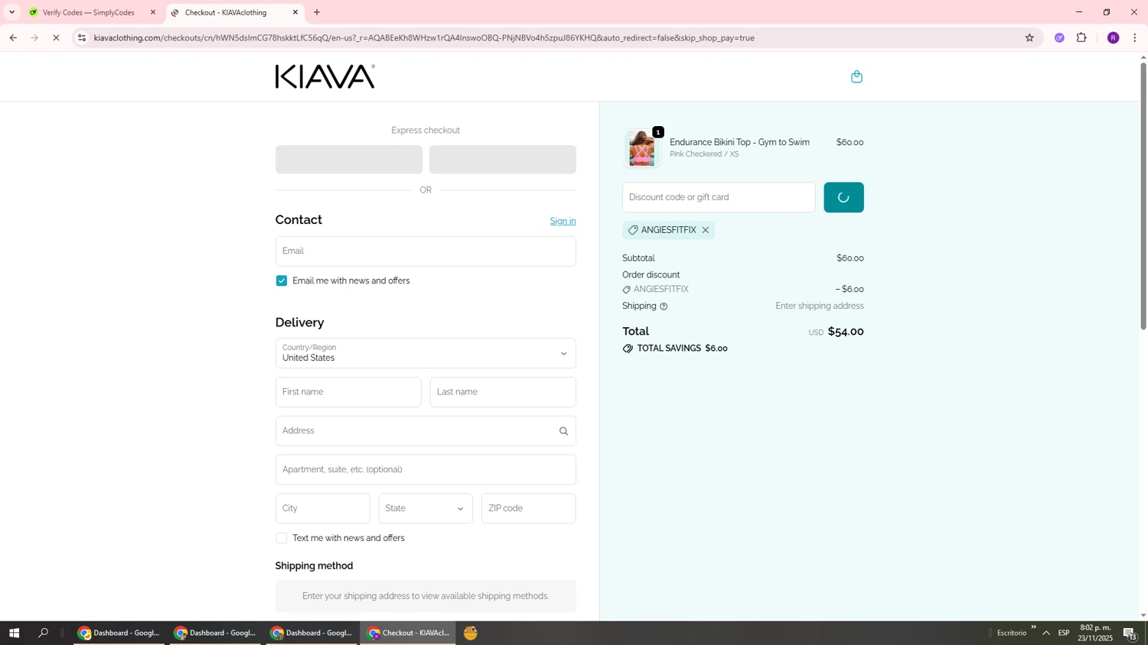The width and height of the screenshot is (1148, 645).
Task: Click the loading Apply discount button
Action: (843, 197)
